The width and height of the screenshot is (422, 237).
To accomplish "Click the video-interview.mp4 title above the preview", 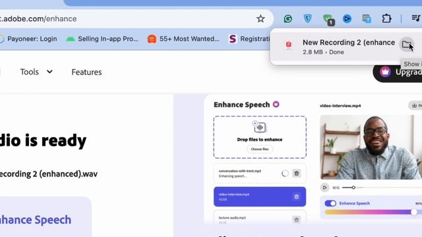I will coord(340,106).
